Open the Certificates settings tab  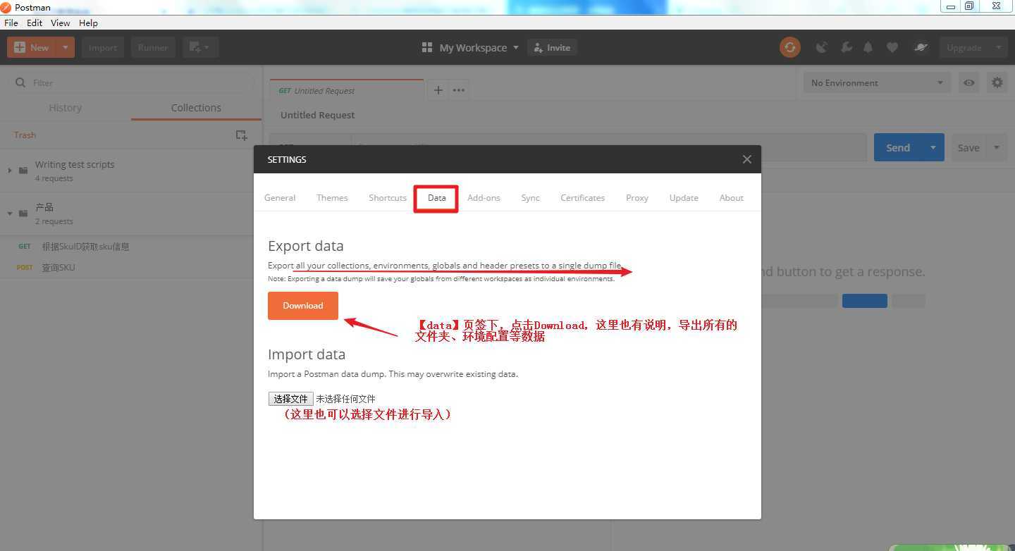[582, 197]
